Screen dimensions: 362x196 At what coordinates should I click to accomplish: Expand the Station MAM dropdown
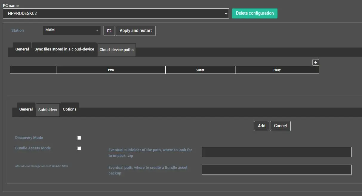tap(72, 30)
